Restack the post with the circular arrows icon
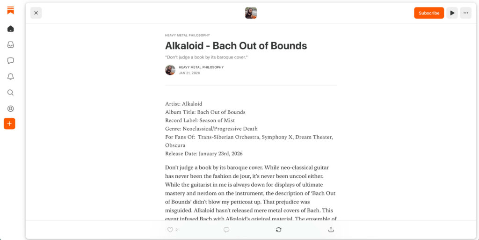This screenshot has height=240, width=479. tap(279, 230)
